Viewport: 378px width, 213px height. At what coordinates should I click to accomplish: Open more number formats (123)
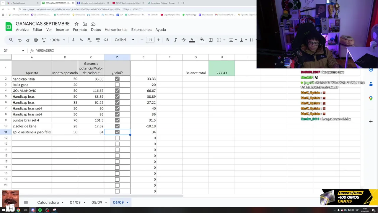(x=106, y=40)
